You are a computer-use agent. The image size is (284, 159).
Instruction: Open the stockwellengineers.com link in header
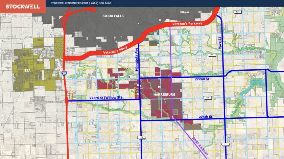click(x=69, y=3)
